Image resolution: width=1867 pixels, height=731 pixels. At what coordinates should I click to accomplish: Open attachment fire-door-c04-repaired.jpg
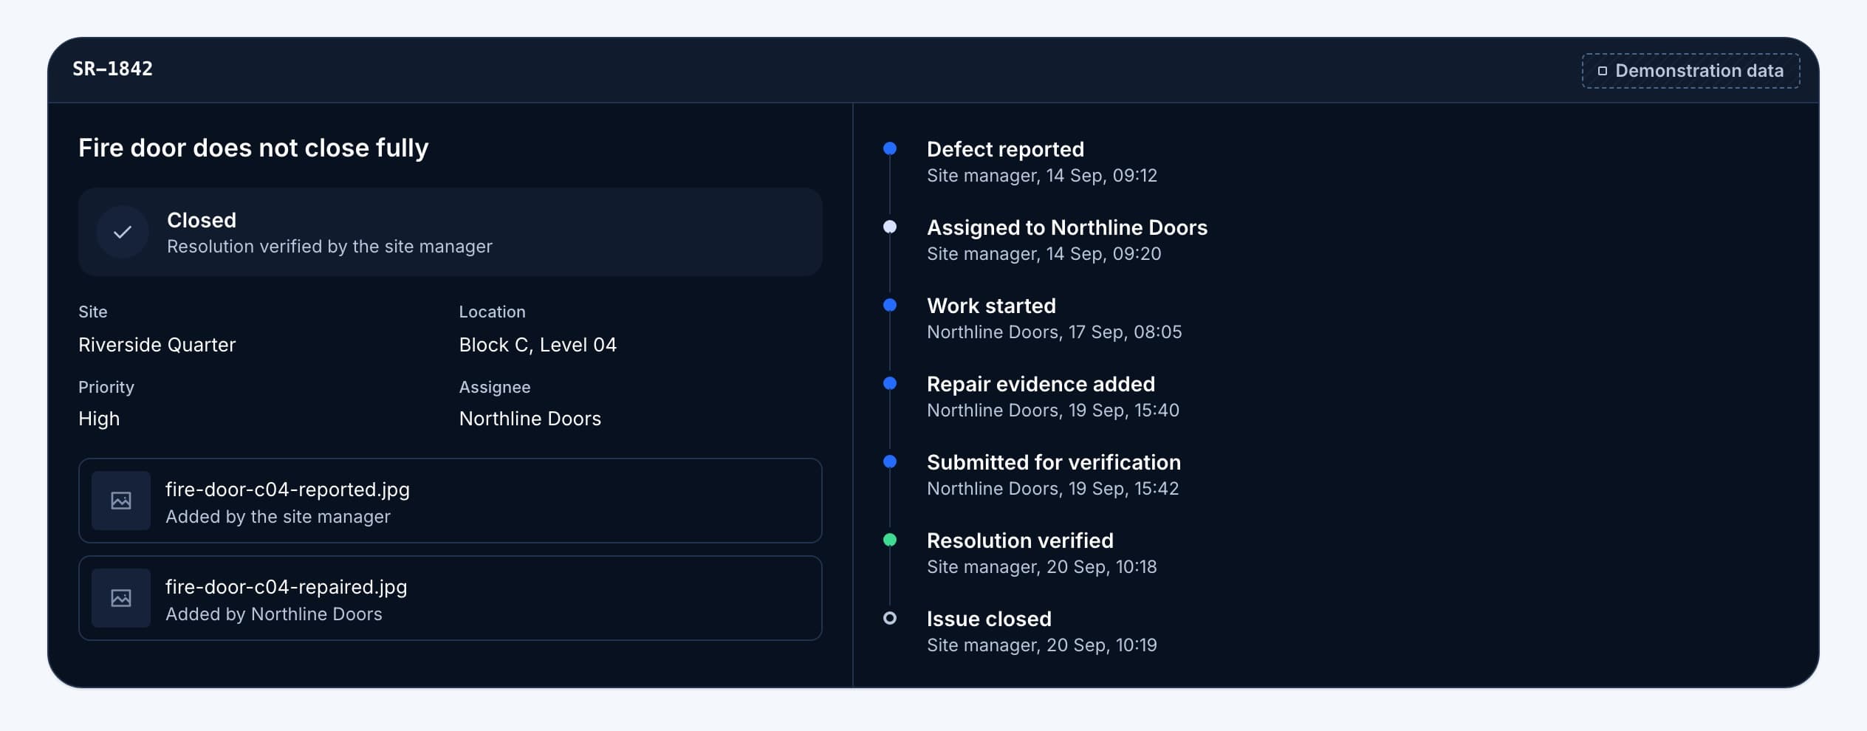point(451,598)
